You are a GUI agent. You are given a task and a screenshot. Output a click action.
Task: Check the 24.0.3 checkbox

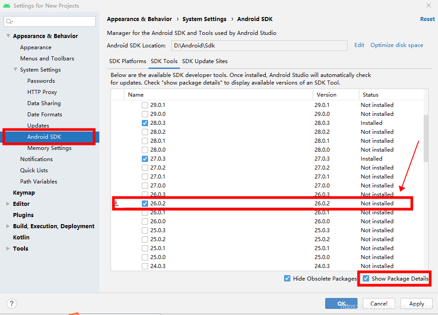pyautogui.click(x=145, y=266)
